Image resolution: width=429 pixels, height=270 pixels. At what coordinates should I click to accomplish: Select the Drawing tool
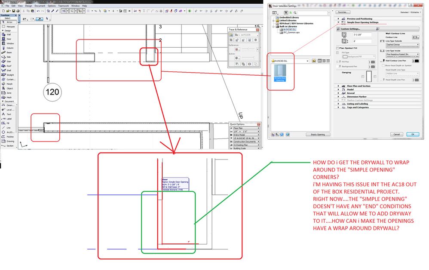[9, 141]
